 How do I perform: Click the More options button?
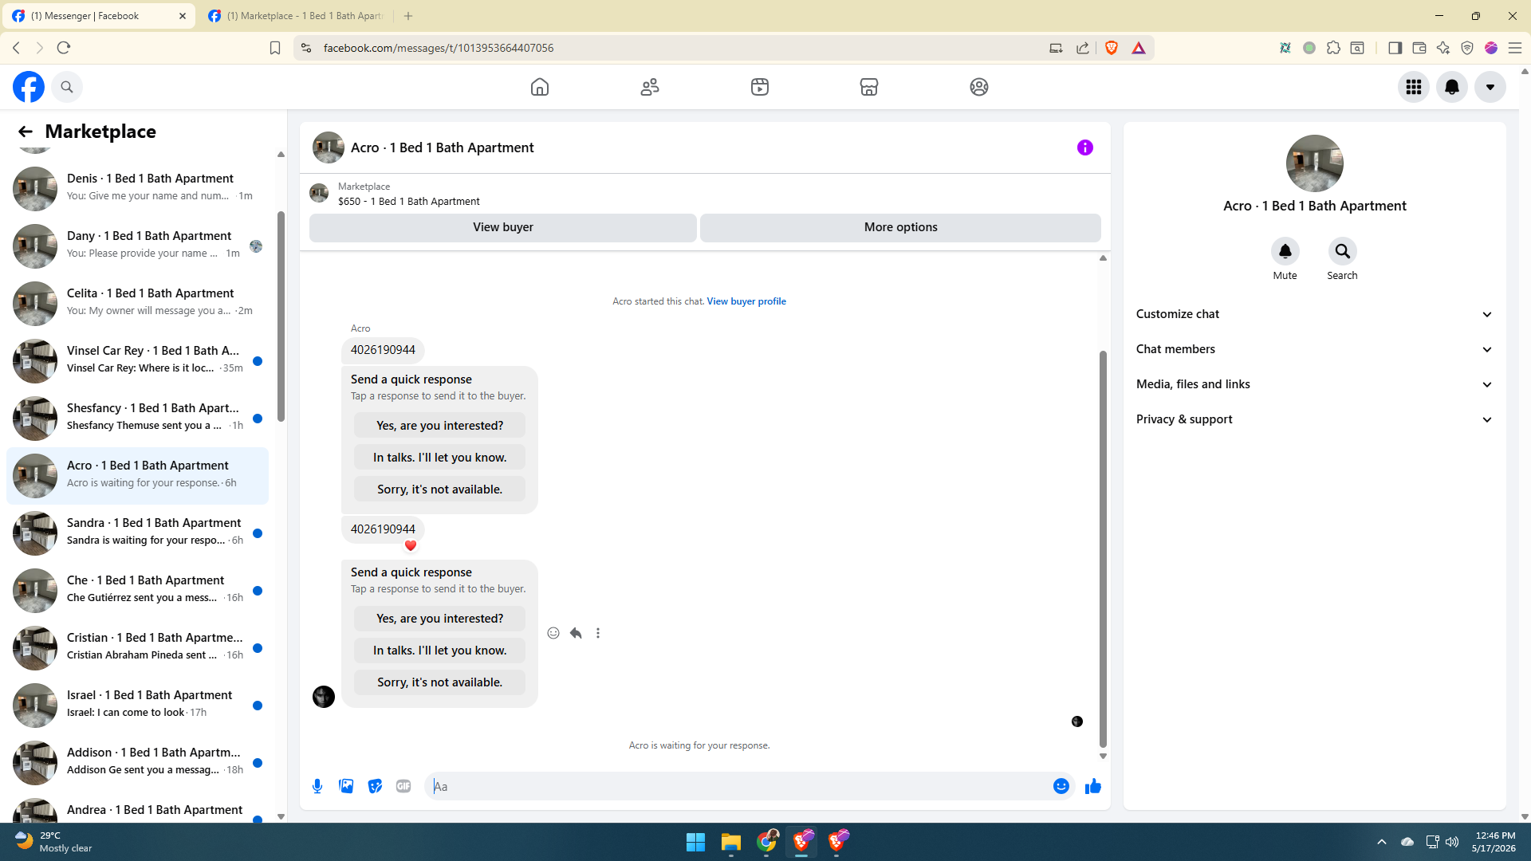point(901,227)
